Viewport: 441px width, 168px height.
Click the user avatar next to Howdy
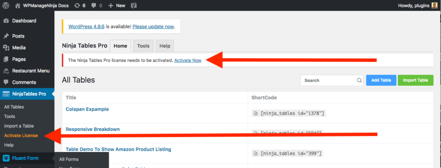pos(435,5)
